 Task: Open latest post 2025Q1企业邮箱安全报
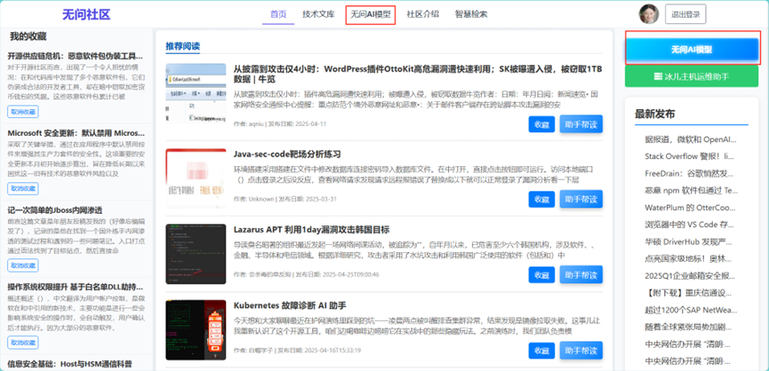pyautogui.click(x=691, y=275)
